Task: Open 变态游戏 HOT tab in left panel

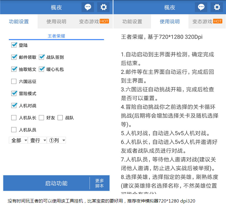Action: click(x=94, y=22)
